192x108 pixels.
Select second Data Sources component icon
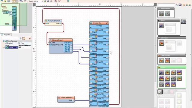click(167, 61)
